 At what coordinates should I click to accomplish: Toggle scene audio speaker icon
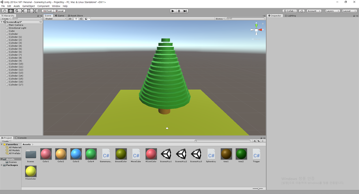click(81, 19)
